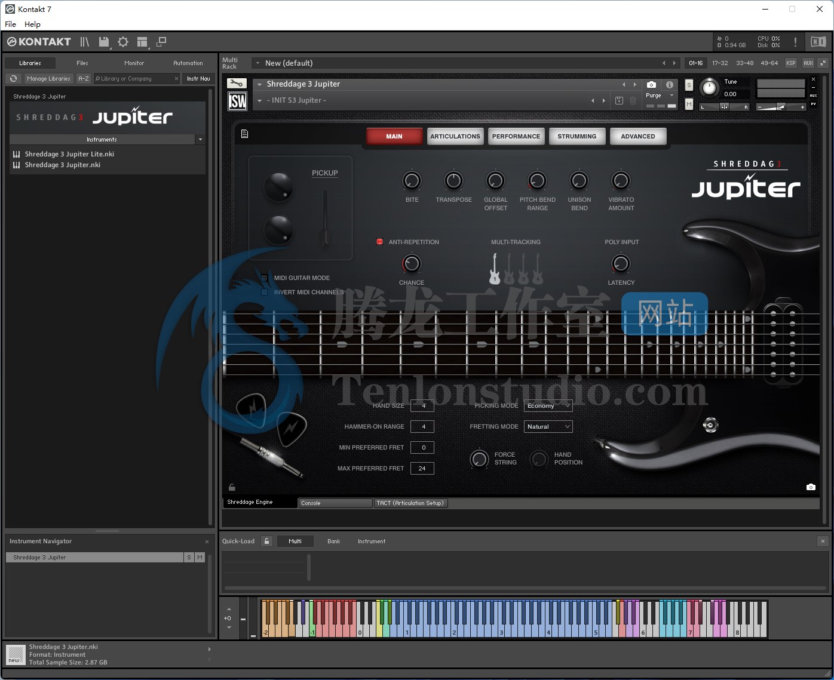This screenshot has height=680, width=834.
Task: Open TACT (Articulation Setup) button
Action: [410, 503]
